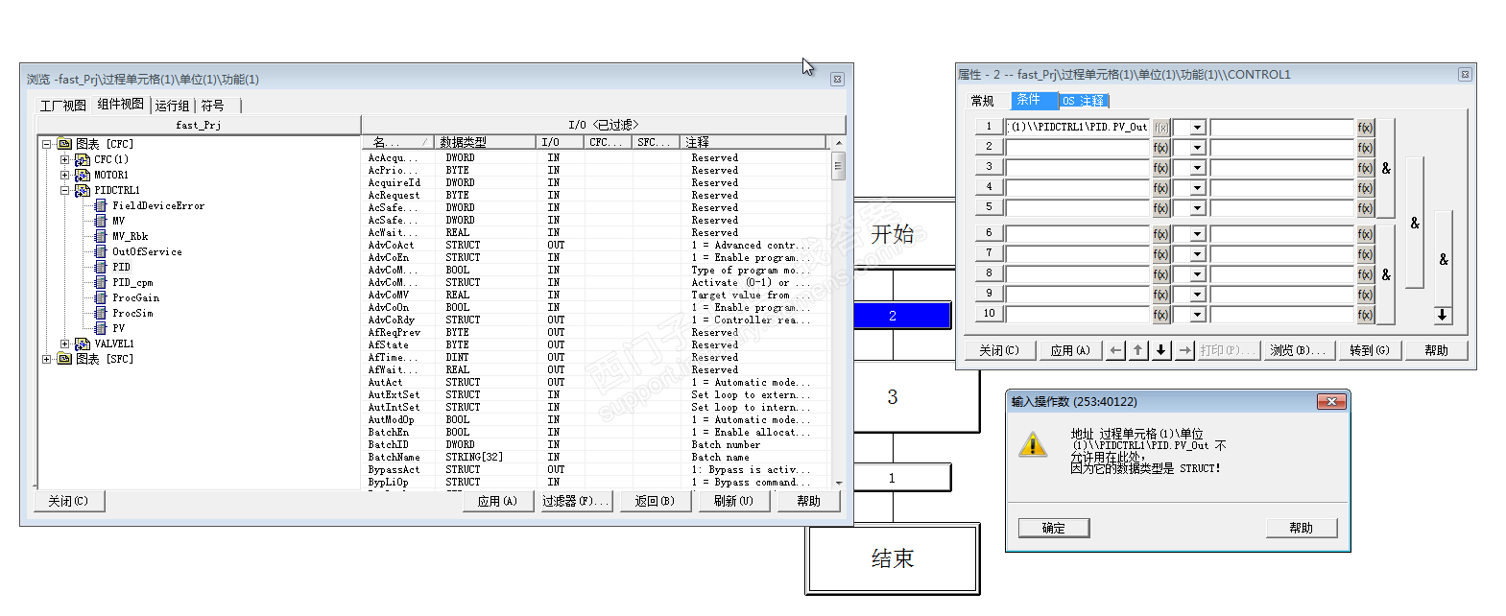Click the right arrow navigation button in properties

pyautogui.click(x=1184, y=350)
